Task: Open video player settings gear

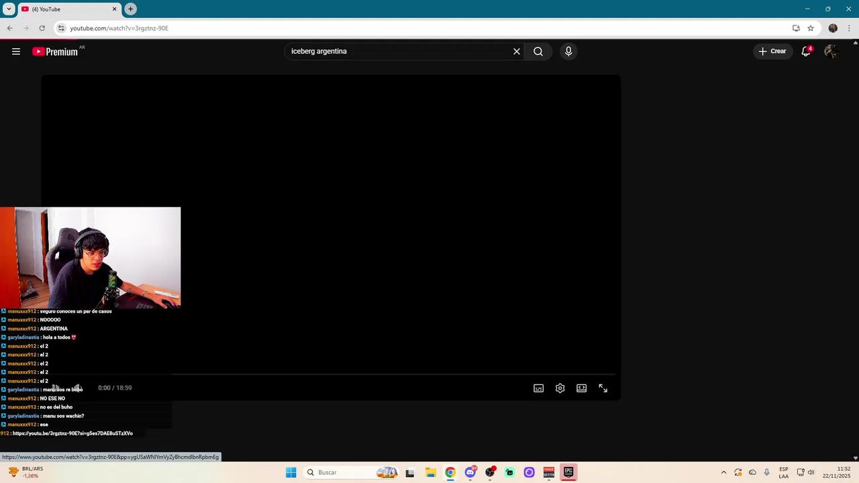Action: click(560, 388)
